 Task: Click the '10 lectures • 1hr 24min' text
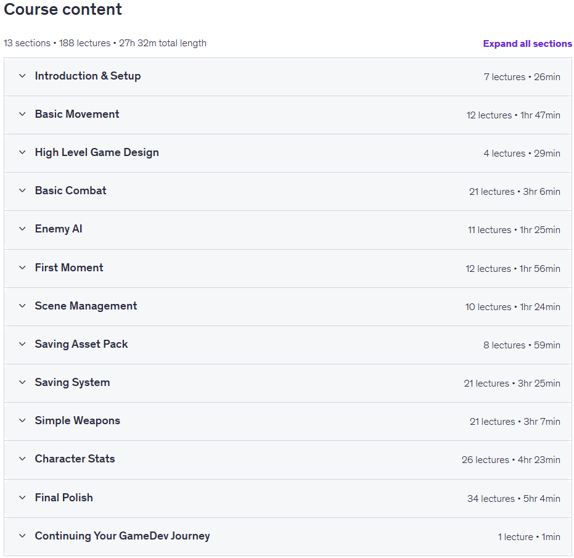pos(513,307)
